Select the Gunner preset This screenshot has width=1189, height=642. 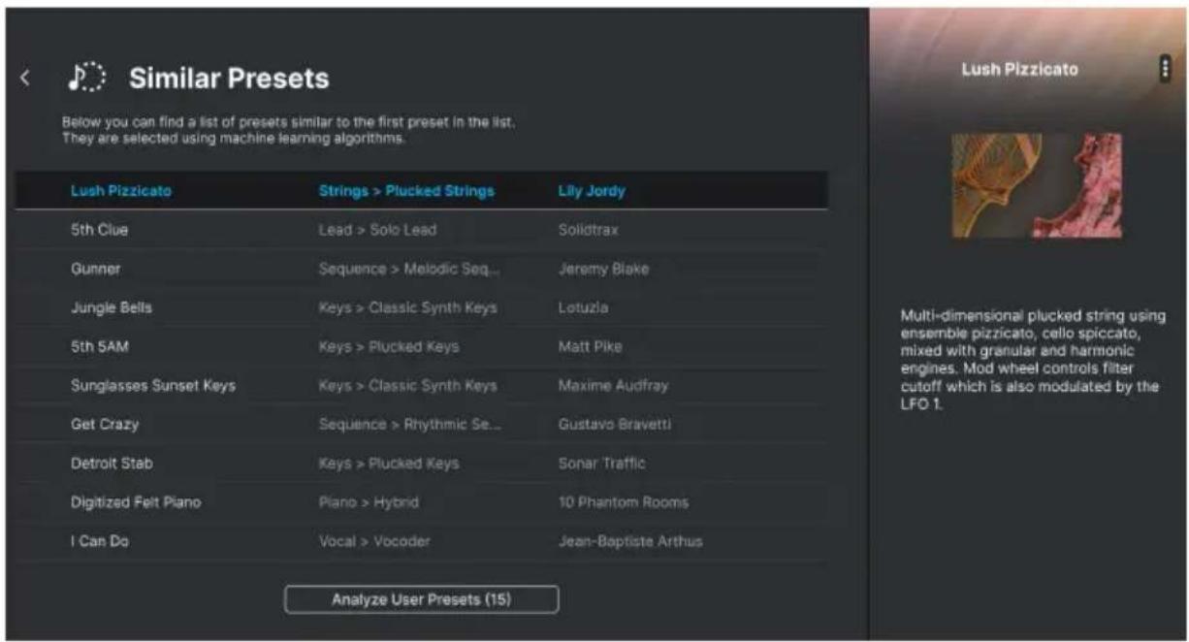[422, 269]
